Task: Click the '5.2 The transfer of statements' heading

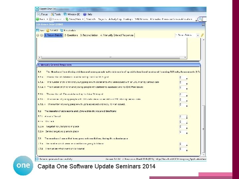Action: click(77, 111)
